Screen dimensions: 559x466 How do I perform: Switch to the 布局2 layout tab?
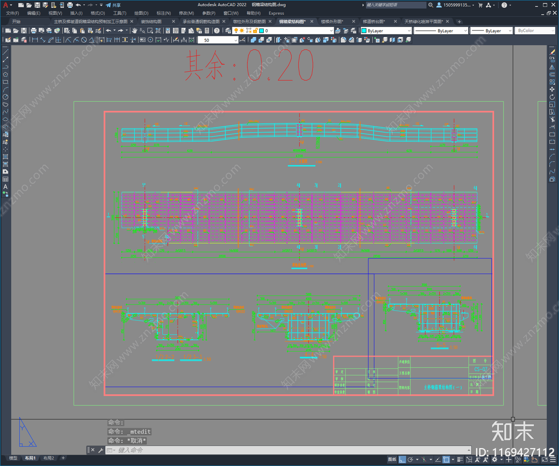(x=49, y=458)
